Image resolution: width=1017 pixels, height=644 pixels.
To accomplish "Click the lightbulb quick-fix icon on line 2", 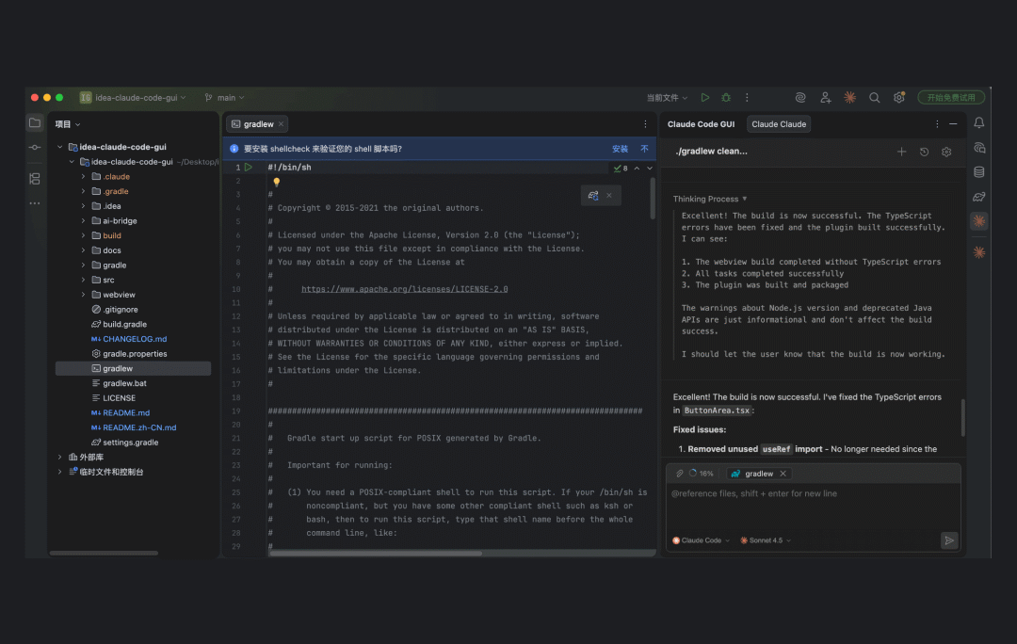I will click(276, 183).
